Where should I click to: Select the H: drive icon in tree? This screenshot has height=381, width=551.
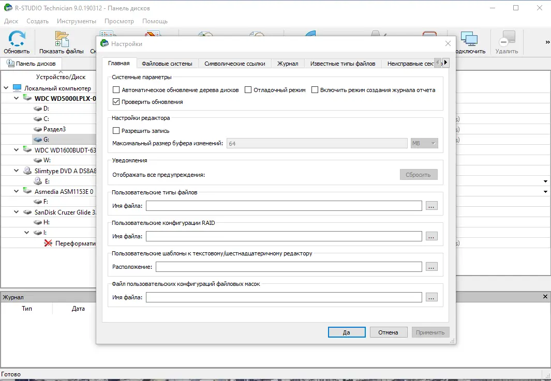(x=38, y=222)
